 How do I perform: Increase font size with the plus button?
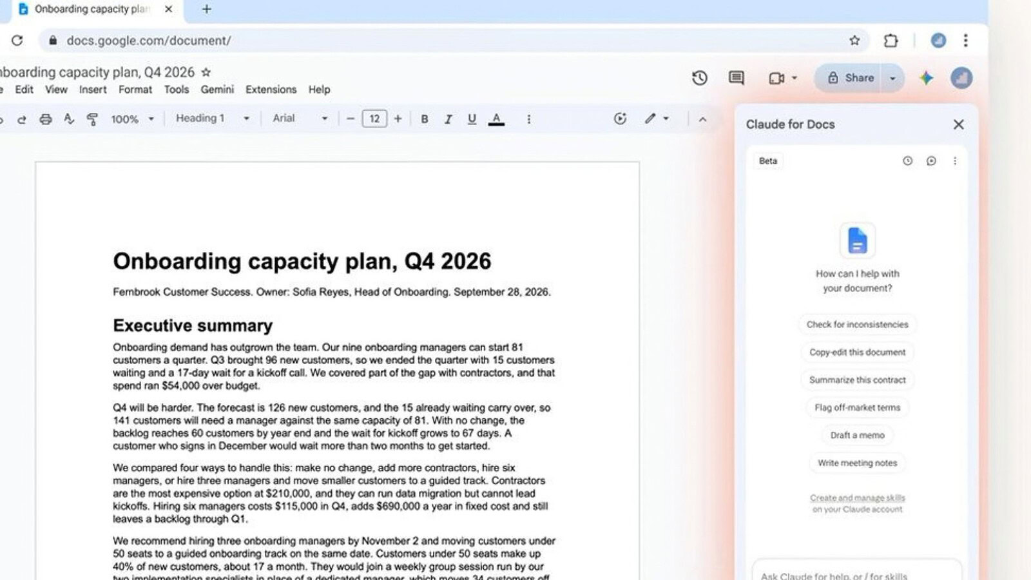click(x=398, y=119)
